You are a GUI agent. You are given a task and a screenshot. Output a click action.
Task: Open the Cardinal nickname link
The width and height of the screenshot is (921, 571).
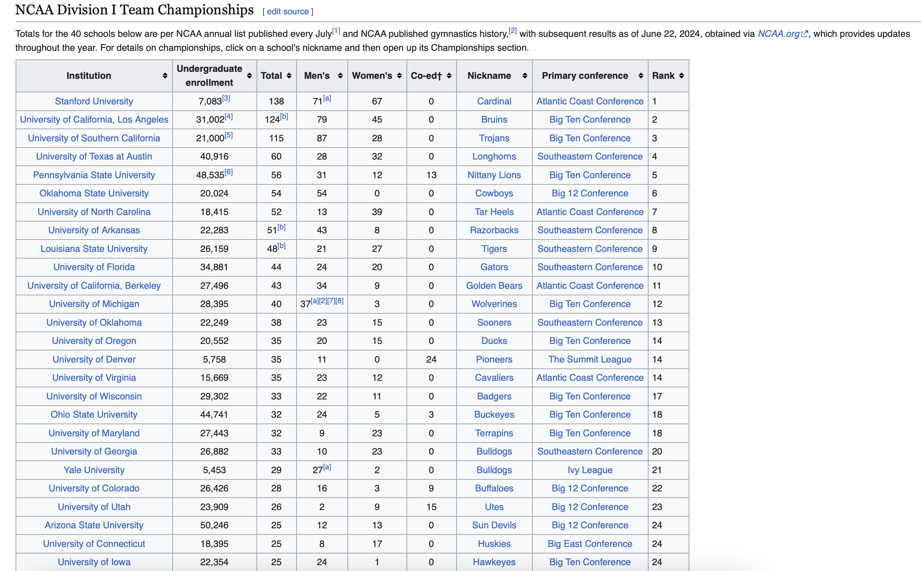point(494,101)
